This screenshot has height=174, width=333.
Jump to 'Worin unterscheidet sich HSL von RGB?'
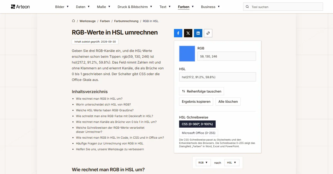click(103, 104)
